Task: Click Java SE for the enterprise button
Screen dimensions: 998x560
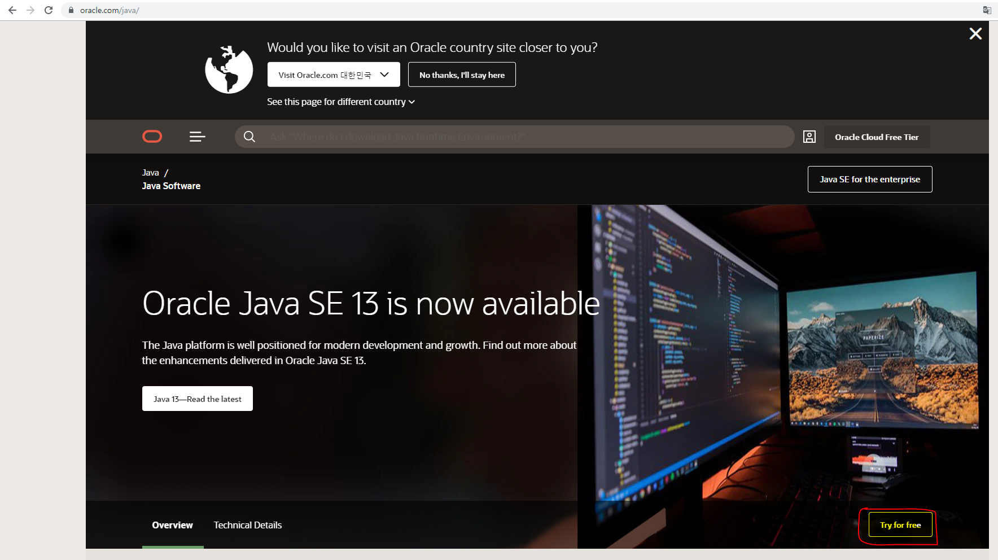Action: coord(870,179)
